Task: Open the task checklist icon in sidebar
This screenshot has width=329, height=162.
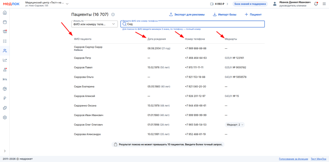Action: (x=5, y=41)
